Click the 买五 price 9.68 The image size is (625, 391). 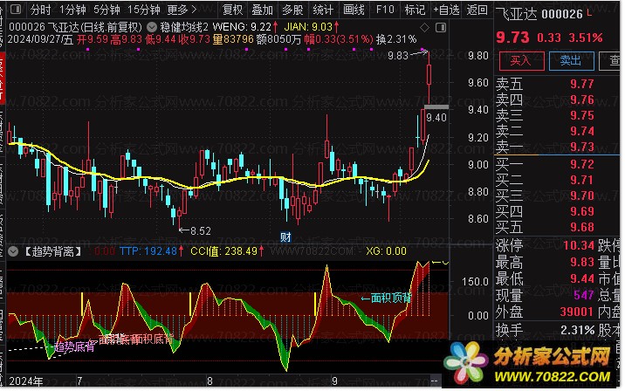pos(582,227)
